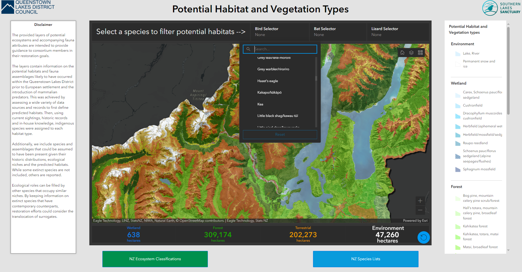Viewport: 522px width, 272px height.
Task: Click the Mount Aspiring/Tititea map label
Action: (198, 95)
